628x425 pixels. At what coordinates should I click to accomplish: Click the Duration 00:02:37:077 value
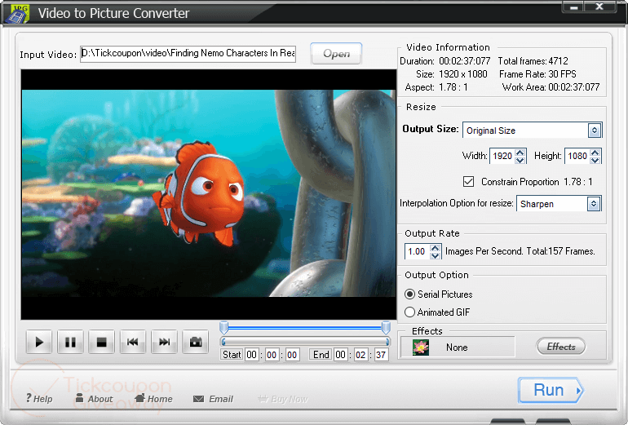point(465,61)
